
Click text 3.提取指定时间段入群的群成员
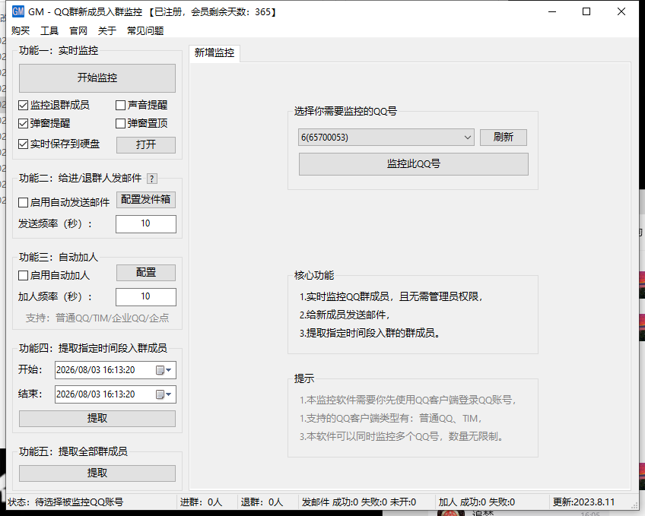[x=370, y=333]
